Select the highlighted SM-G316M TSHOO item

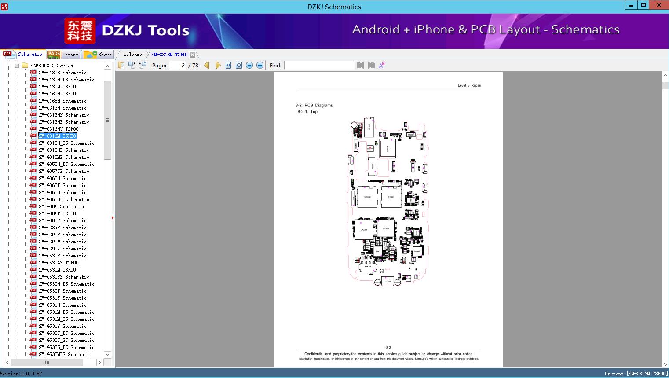57,136
